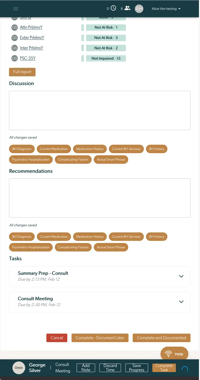Click inside the empty Discussion text box
The width and height of the screenshot is (200, 380).
100,110
